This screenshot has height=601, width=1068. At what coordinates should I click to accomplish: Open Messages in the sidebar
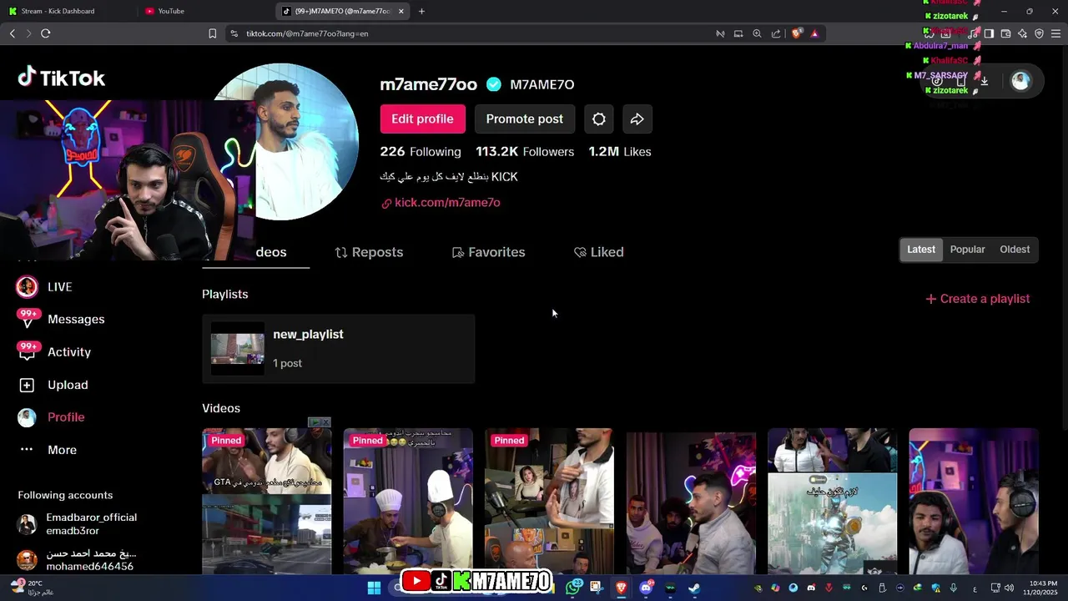point(61,319)
